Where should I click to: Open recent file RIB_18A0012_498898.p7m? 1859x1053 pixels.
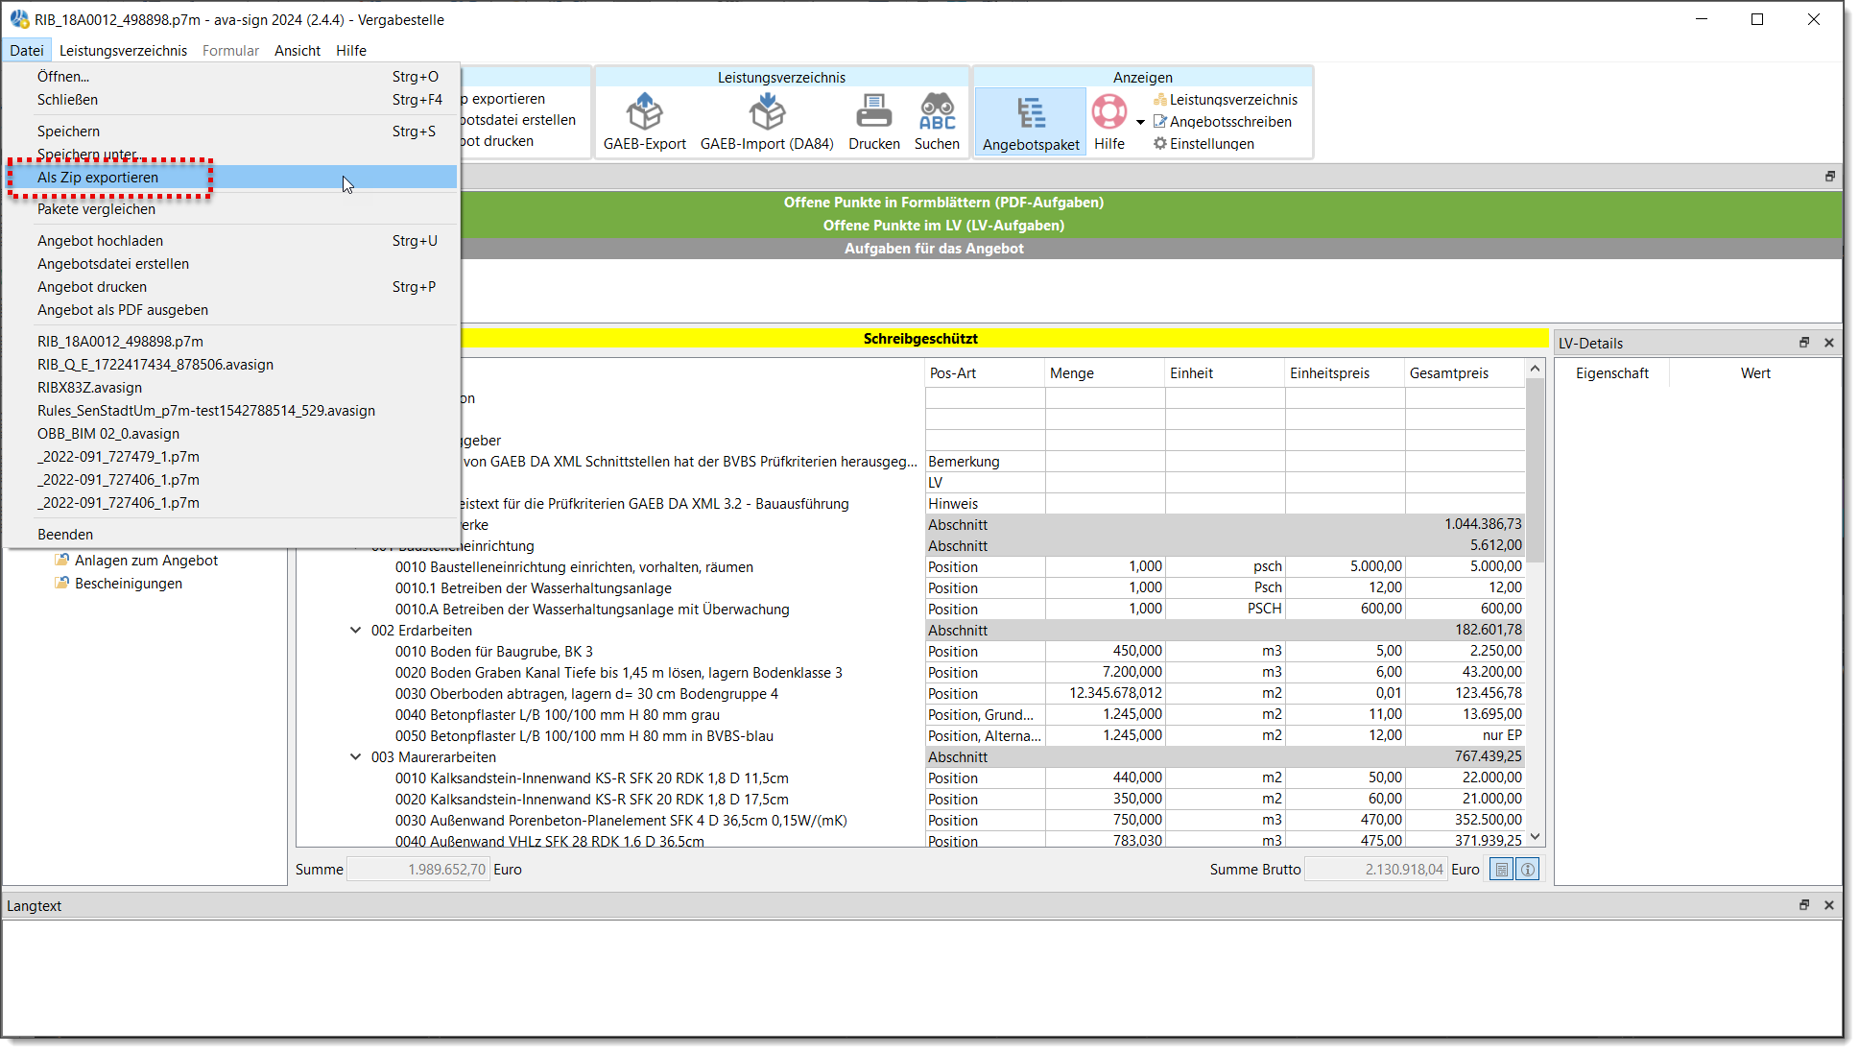click(230, 342)
